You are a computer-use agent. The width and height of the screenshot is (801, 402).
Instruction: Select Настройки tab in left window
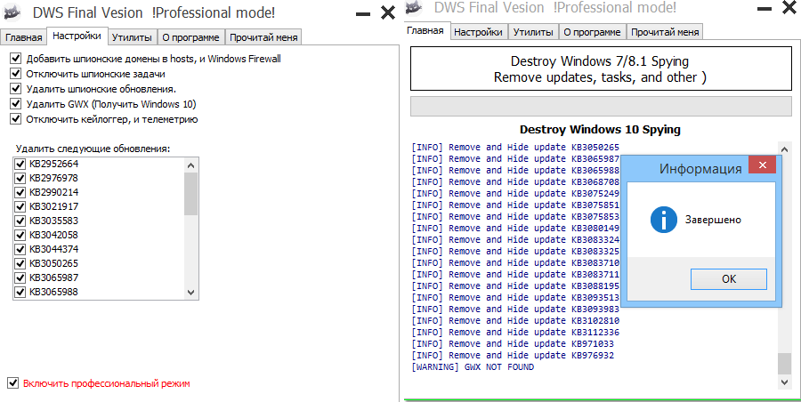click(x=77, y=36)
